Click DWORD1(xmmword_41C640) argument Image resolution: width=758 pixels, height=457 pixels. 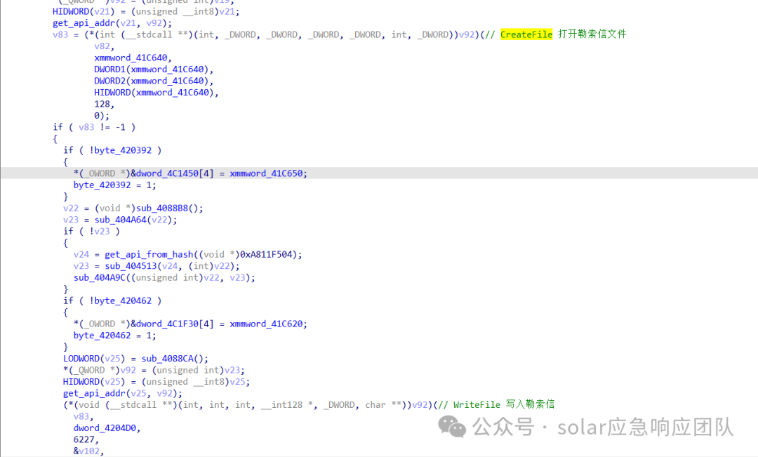pos(152,69)
